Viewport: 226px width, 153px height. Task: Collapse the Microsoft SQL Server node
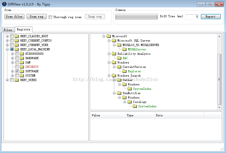(109, 41)
